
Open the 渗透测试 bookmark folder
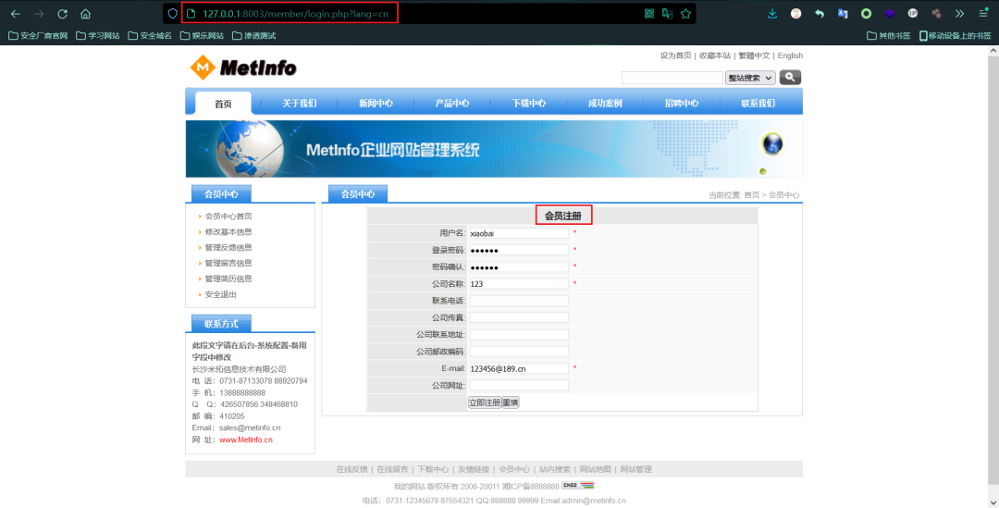[254, 36]
